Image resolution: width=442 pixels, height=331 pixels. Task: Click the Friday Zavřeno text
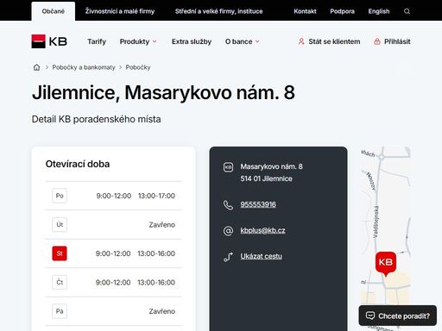(162, 311)
